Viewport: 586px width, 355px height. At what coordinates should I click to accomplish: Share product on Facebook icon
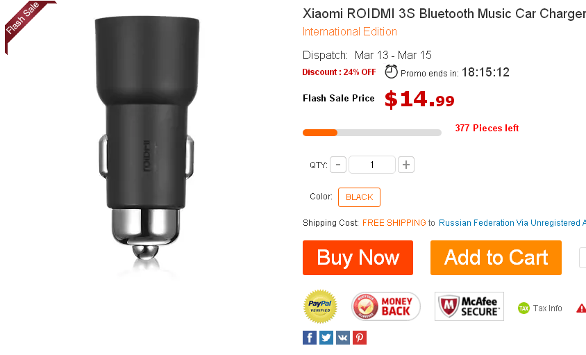(310, 338)
